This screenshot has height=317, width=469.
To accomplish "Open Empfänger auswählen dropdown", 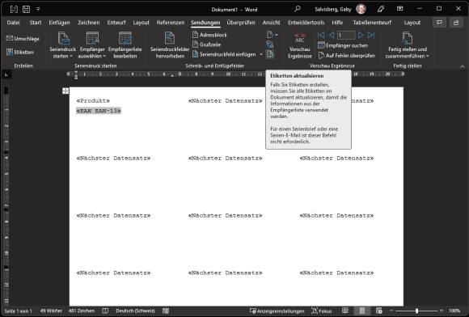I will pyautogui.click(x=92, y=44).
